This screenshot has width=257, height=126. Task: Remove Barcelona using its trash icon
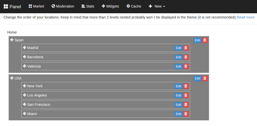point(186,57)
